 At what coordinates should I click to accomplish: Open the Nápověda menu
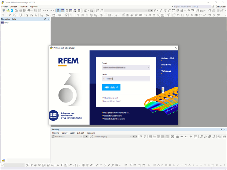click(34, 7)
